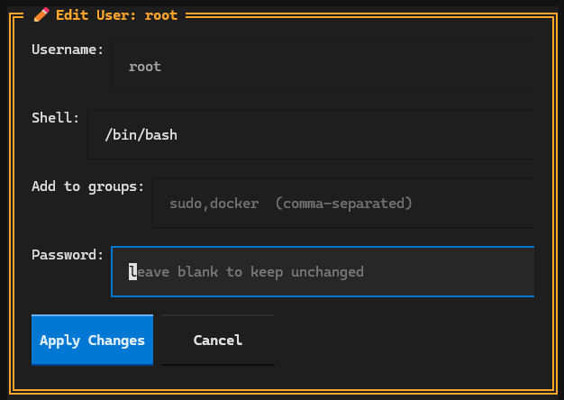Focus the Add to groups field
564x400 pixels.
pyautogui.click(x=343, y=204)
